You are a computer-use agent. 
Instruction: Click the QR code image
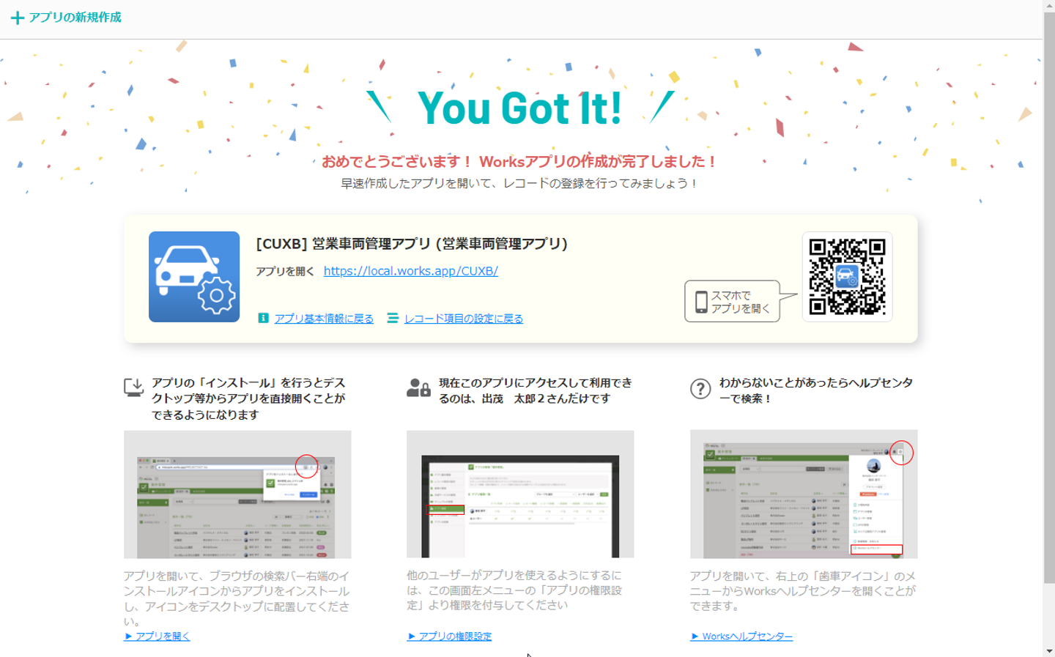(x=847, y=277)
